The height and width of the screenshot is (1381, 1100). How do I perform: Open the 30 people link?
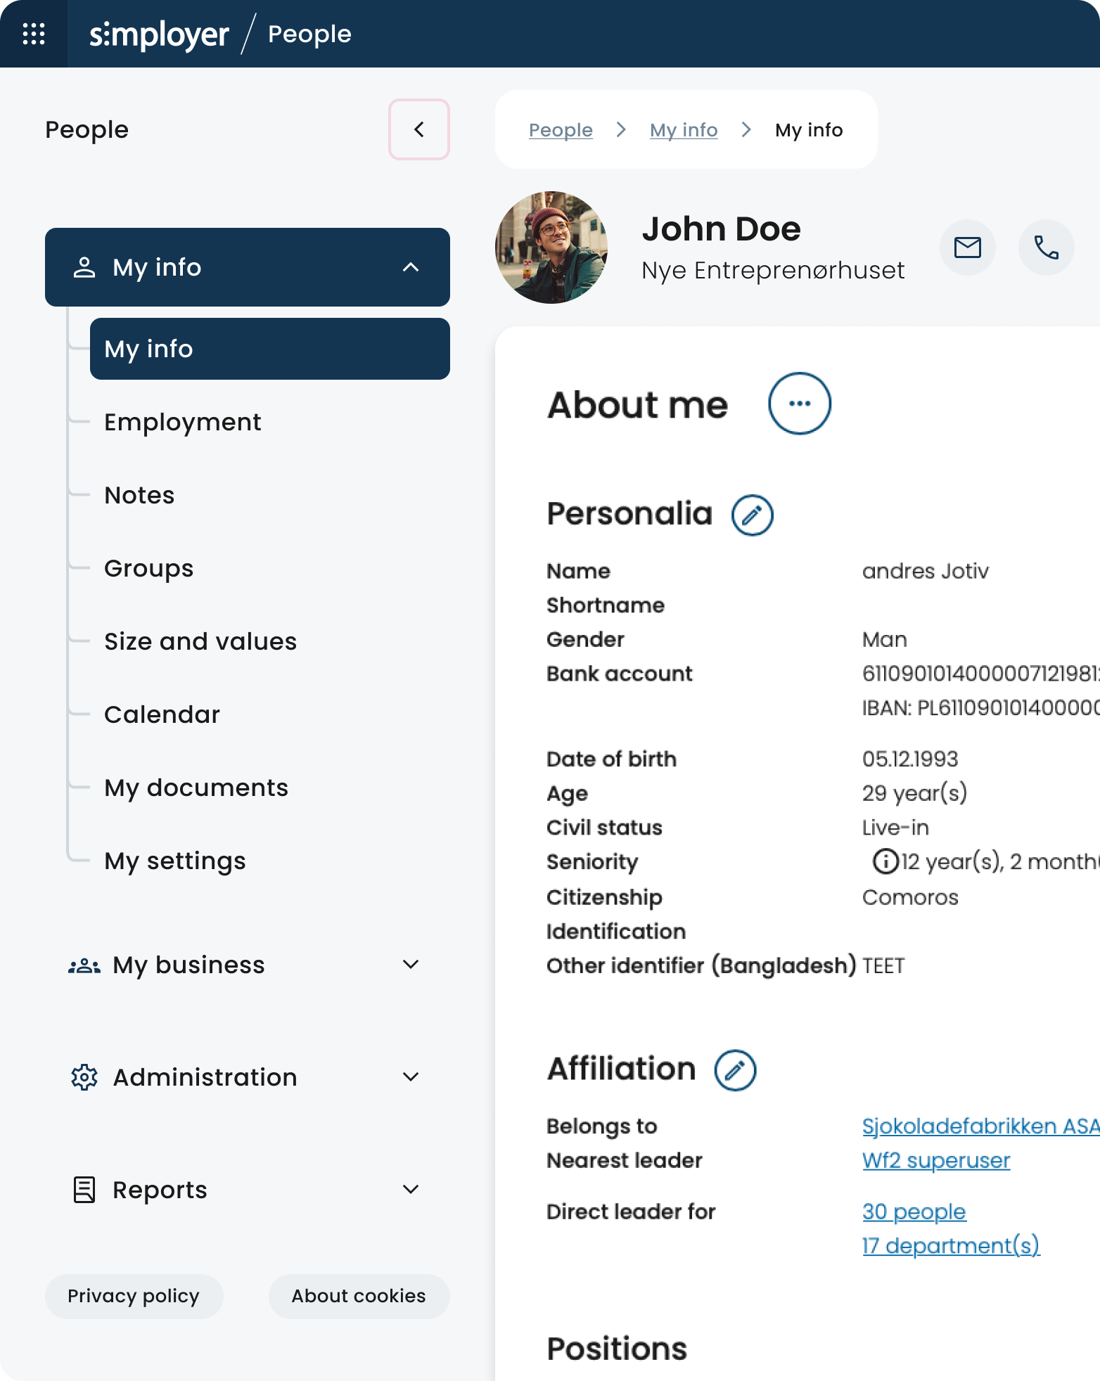tap(914, 1212)
